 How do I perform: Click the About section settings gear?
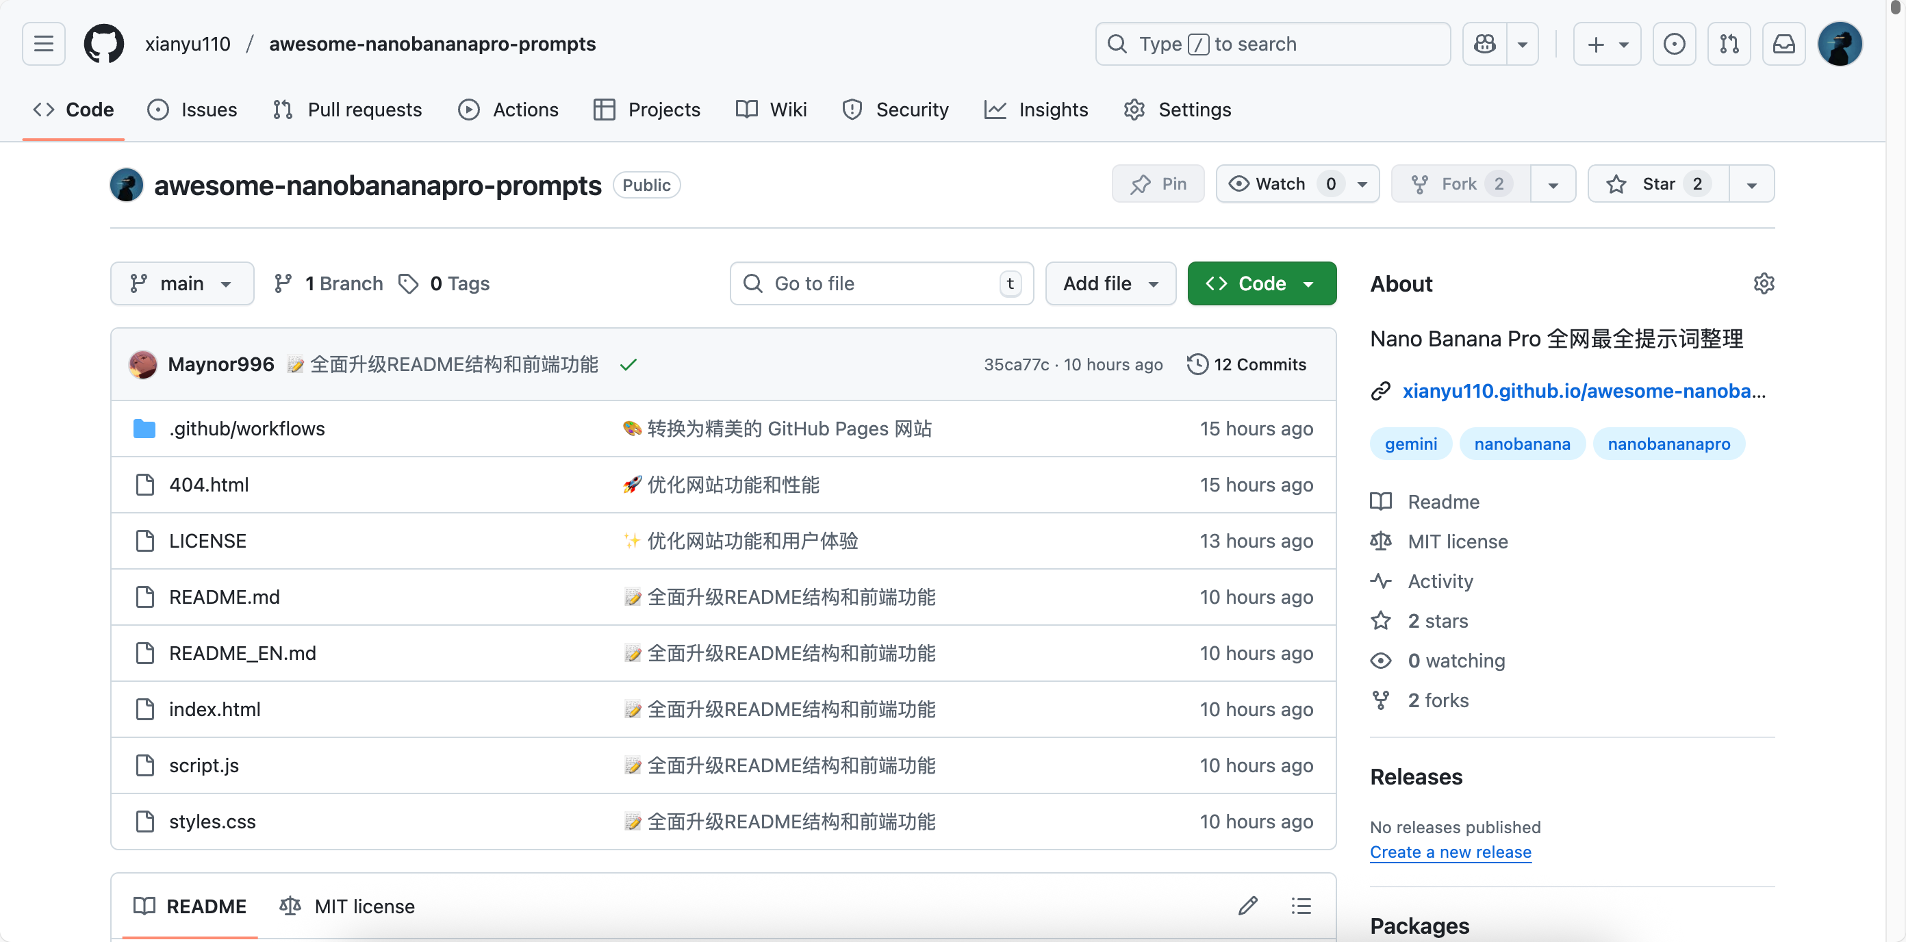1764,283
